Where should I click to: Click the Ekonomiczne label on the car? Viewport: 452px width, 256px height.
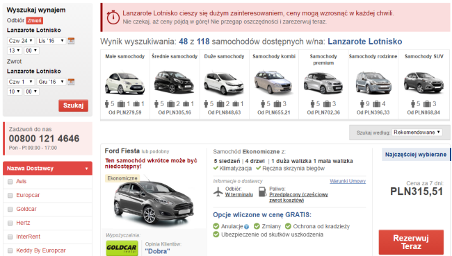[x=122, y=178]
